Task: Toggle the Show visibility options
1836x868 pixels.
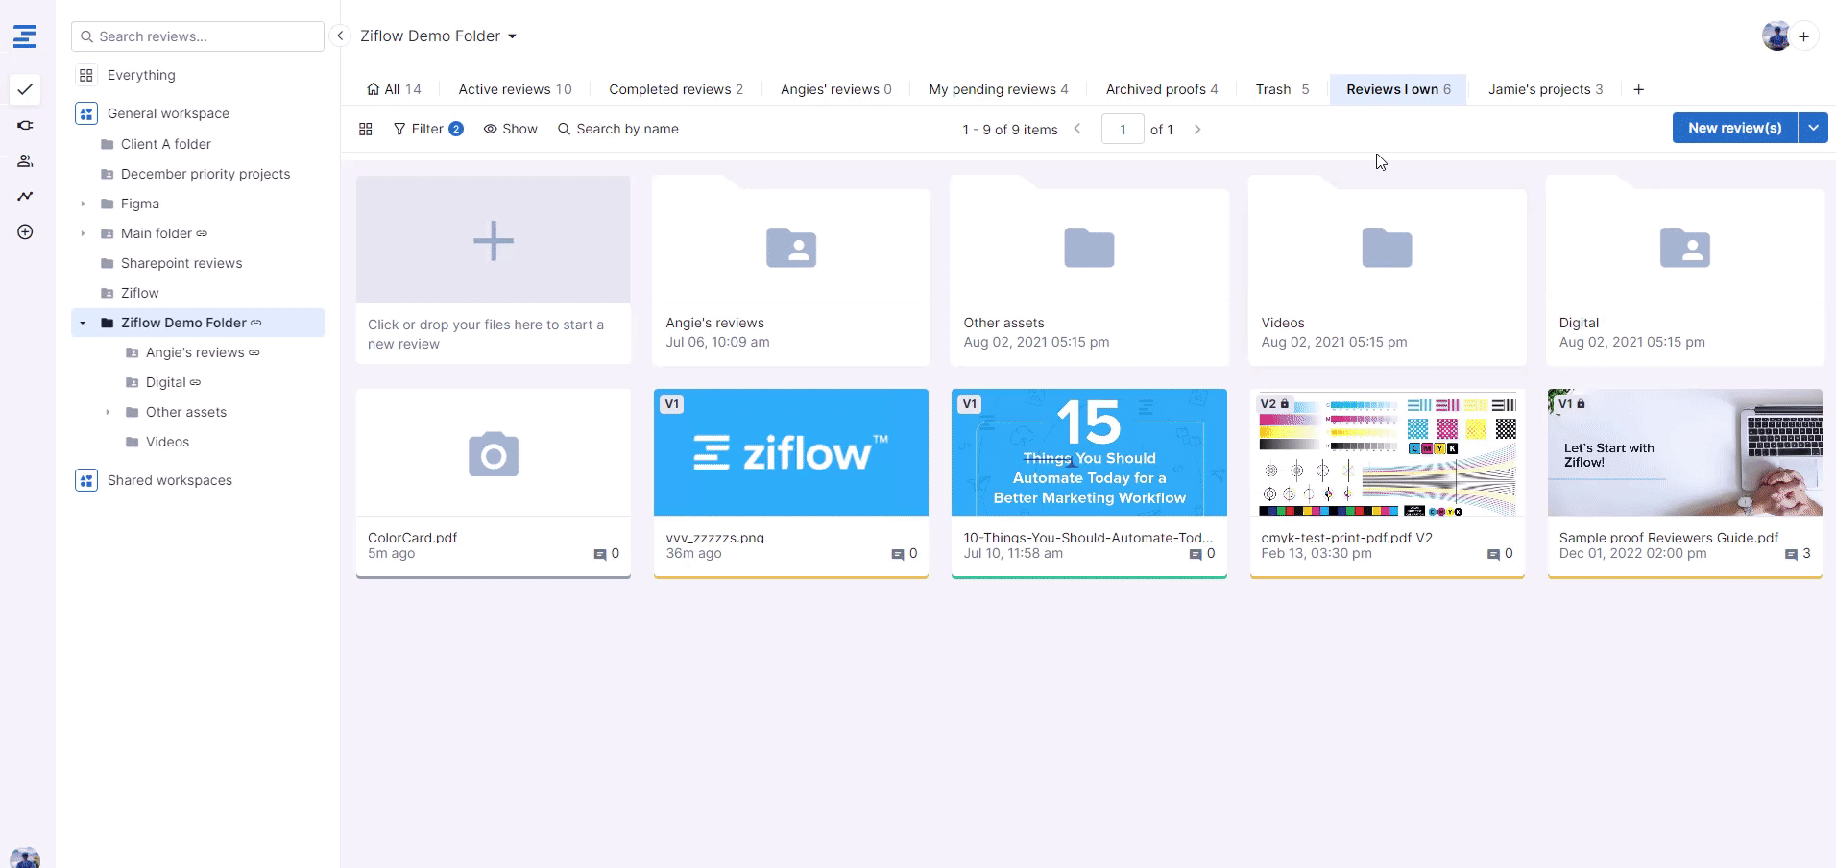Action: tap(510, 129)
